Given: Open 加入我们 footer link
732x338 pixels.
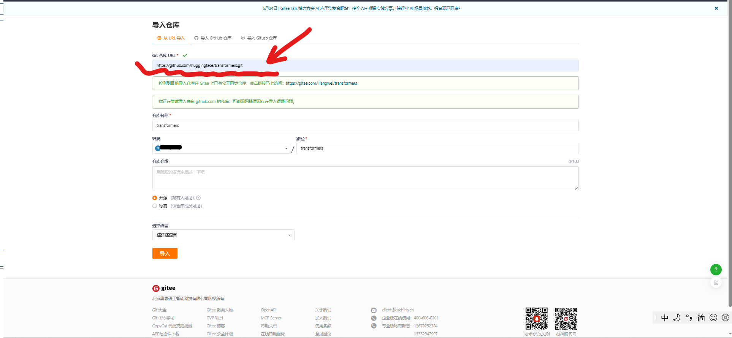Looking at the screenshot, I should [x=323, y=318].
